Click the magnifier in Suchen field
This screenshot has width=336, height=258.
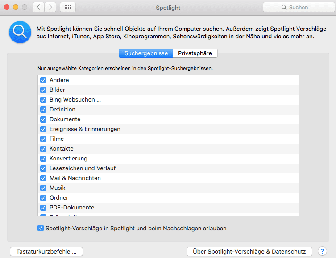[284, 8]
